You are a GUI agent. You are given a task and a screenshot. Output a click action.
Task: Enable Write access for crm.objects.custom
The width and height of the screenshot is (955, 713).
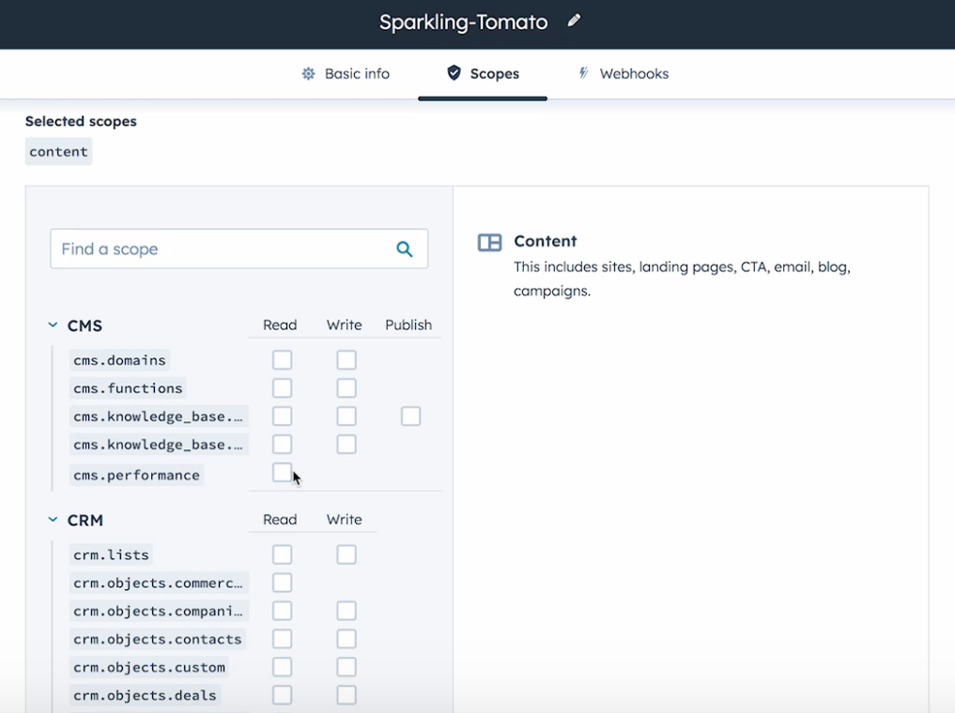(346, 666)
